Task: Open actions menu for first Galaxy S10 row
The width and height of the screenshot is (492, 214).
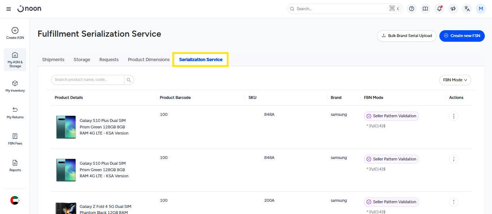Action: coord(454,116)
